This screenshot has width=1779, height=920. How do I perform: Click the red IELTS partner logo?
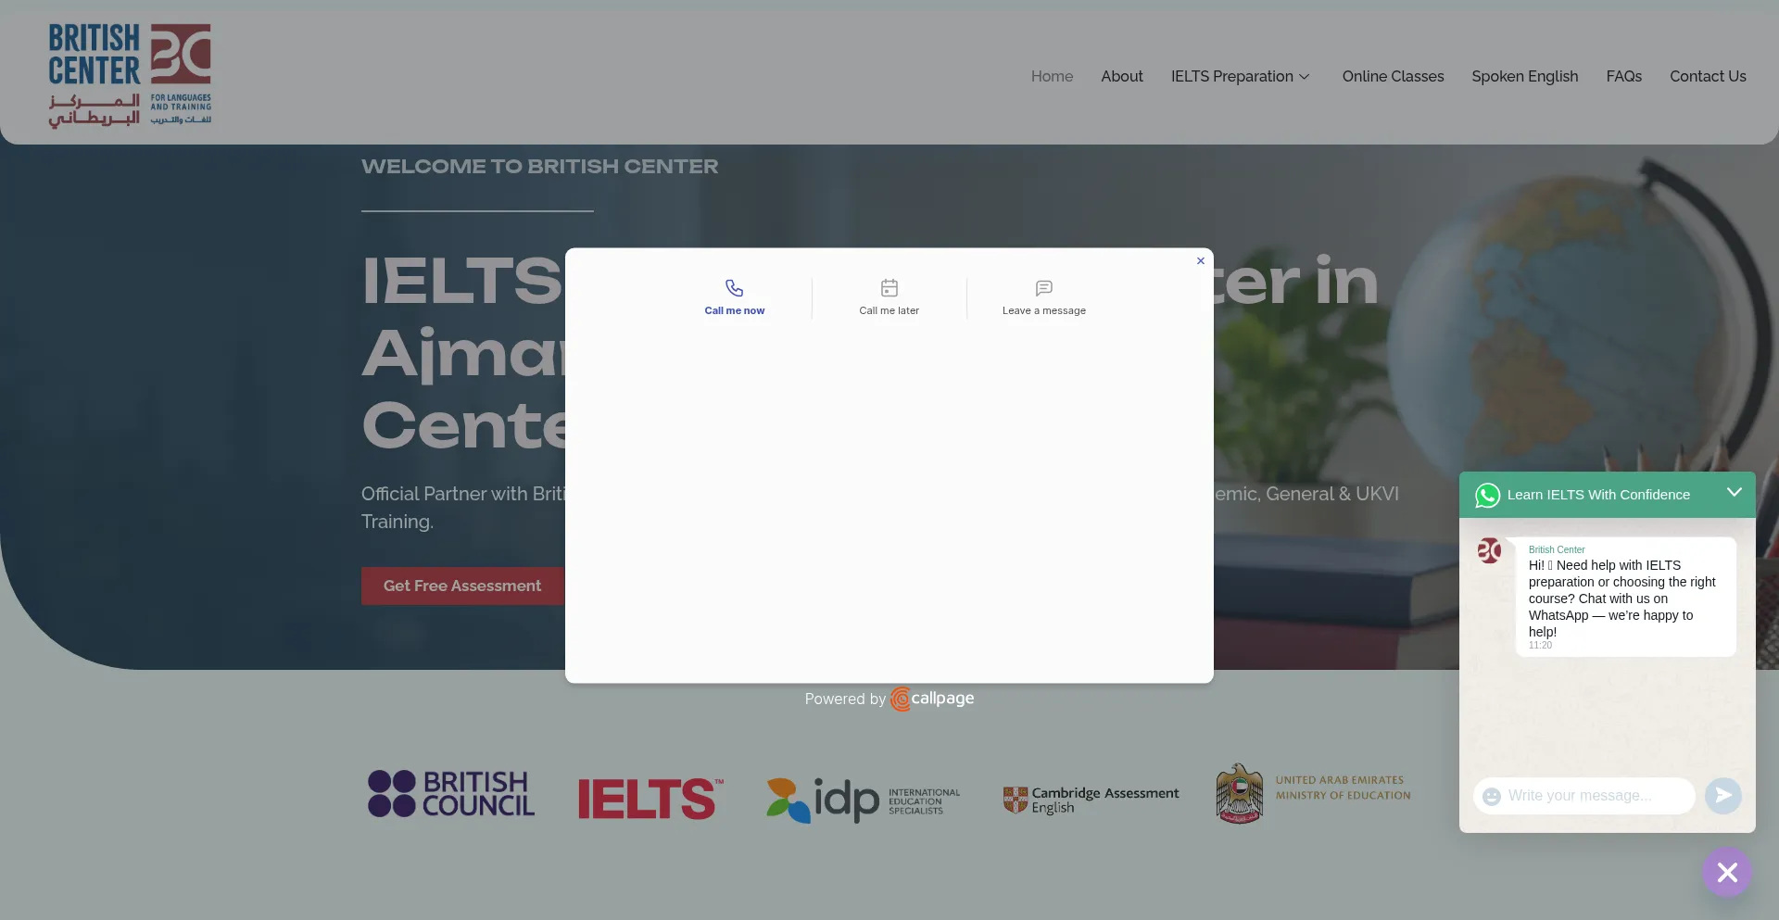click(x=650, y=799)
